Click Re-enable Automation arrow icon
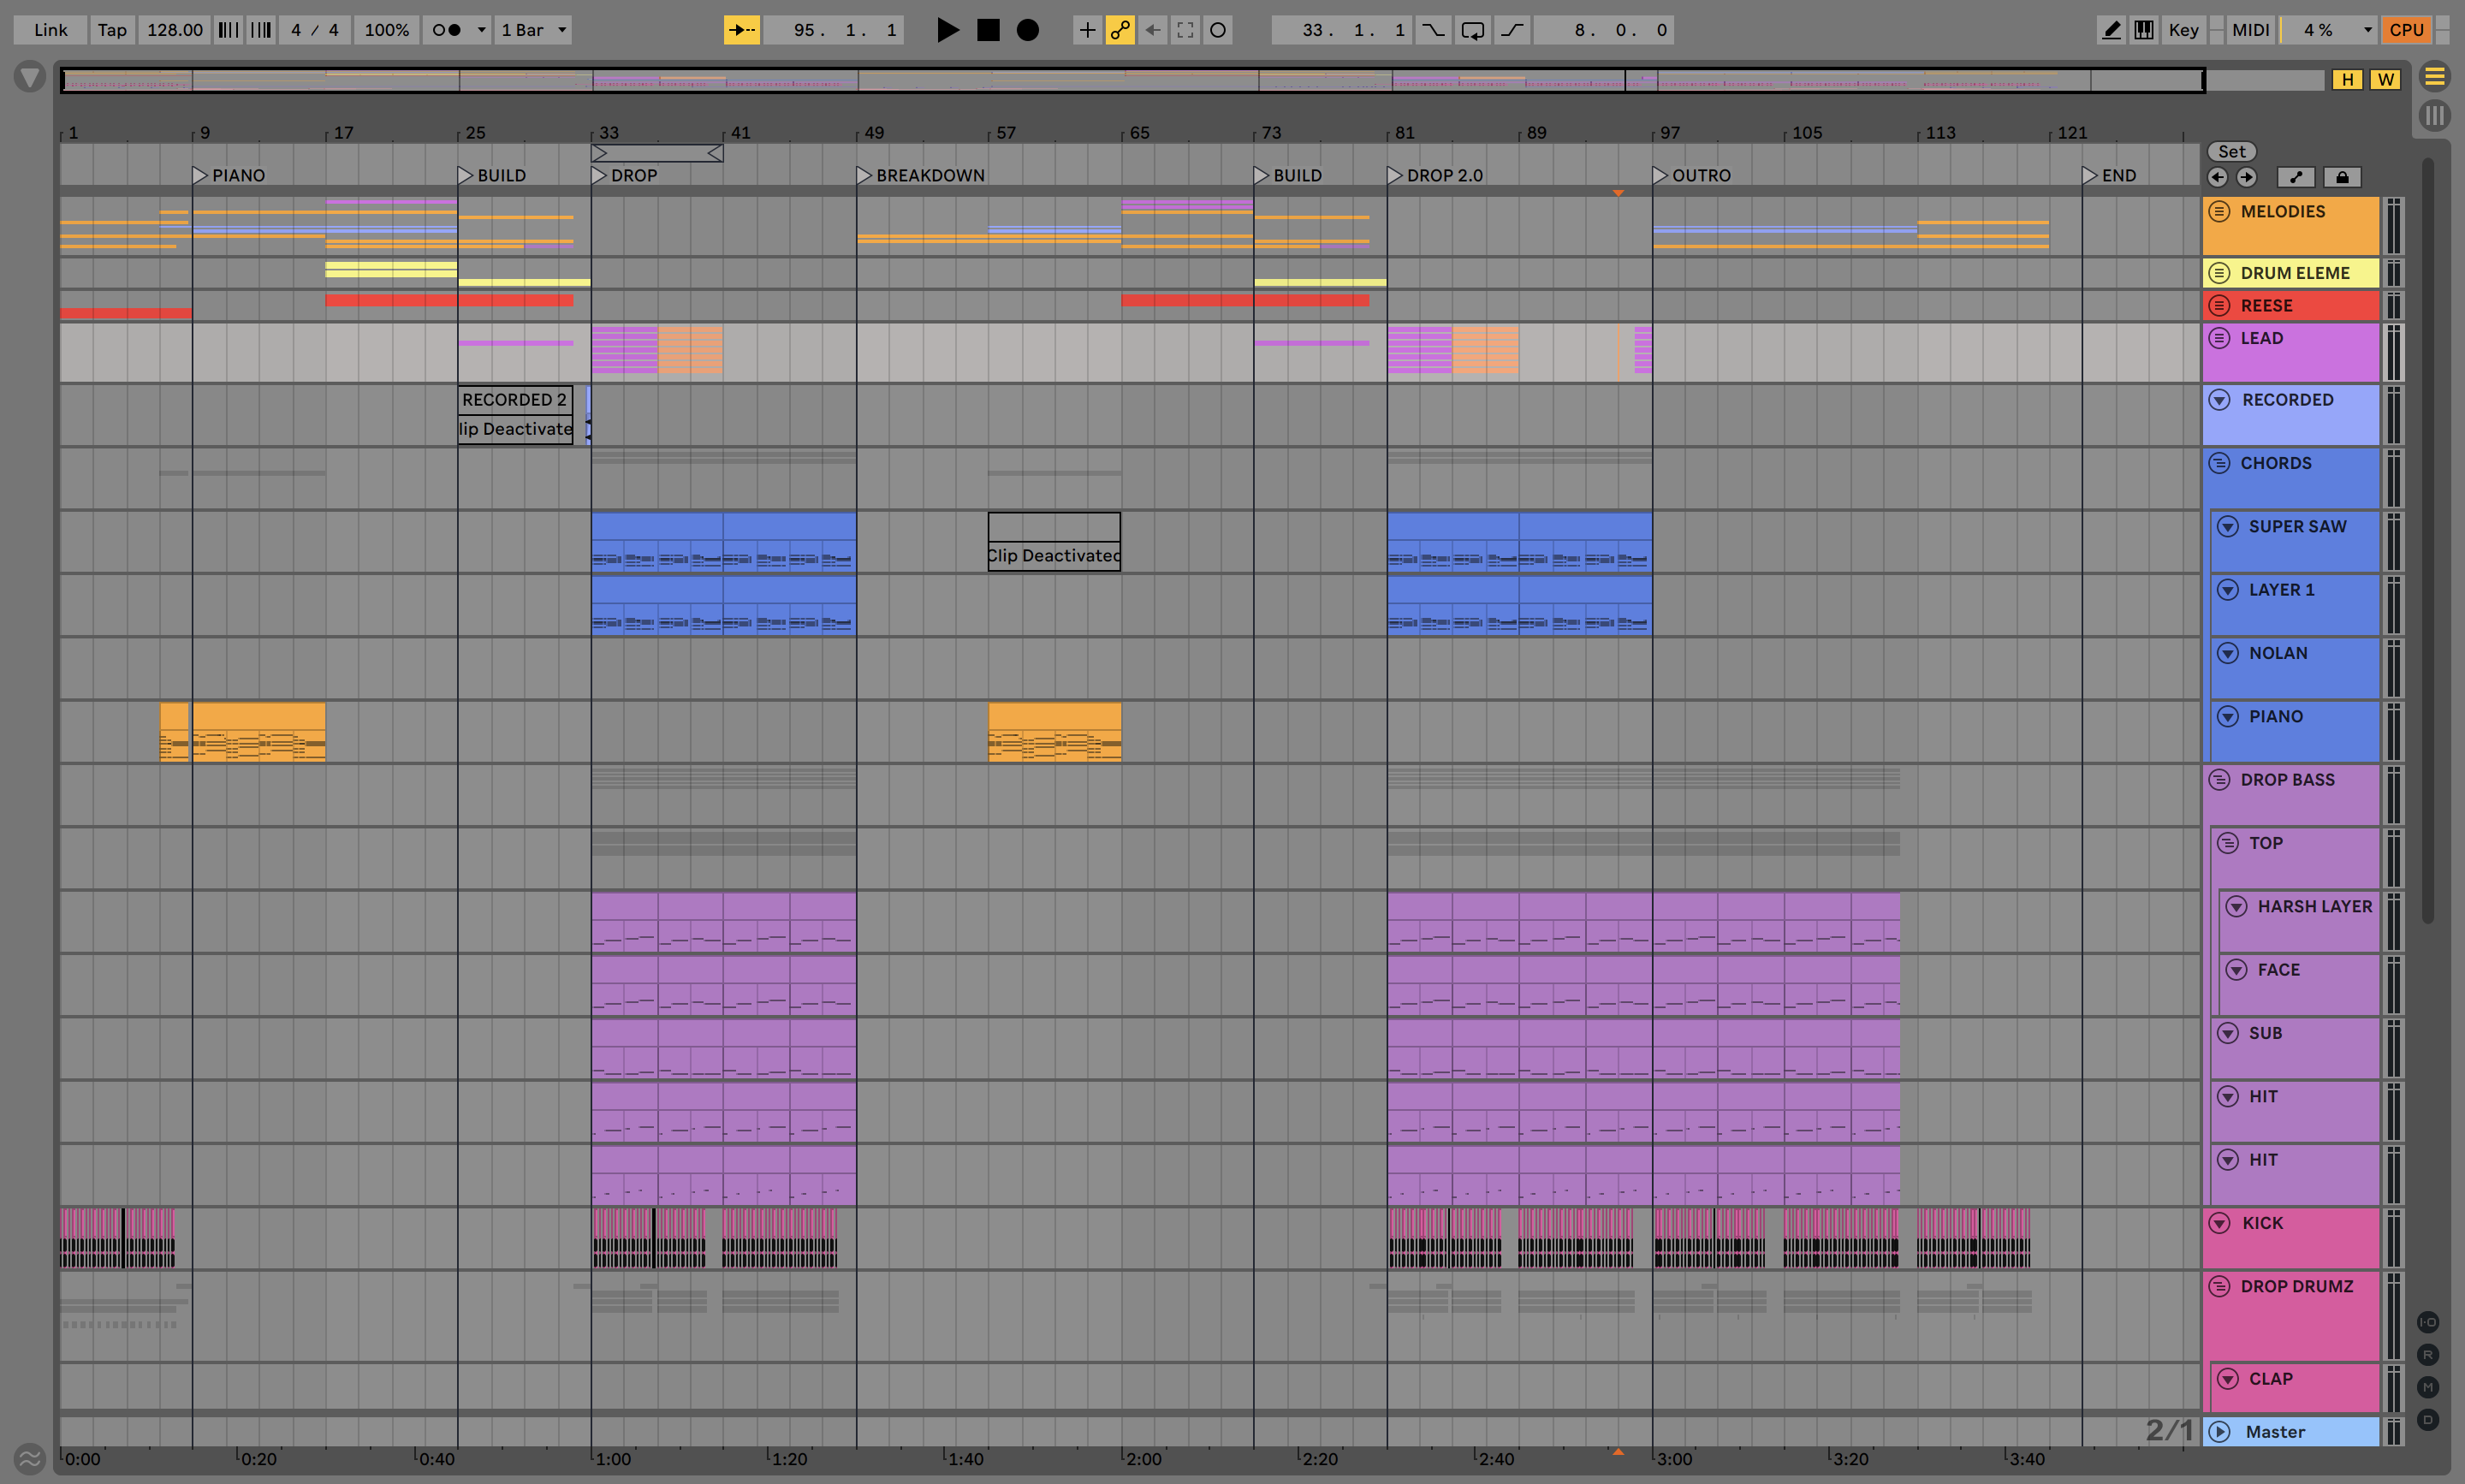This screenshot has height=1484, width=2465. coord(1153,30)
